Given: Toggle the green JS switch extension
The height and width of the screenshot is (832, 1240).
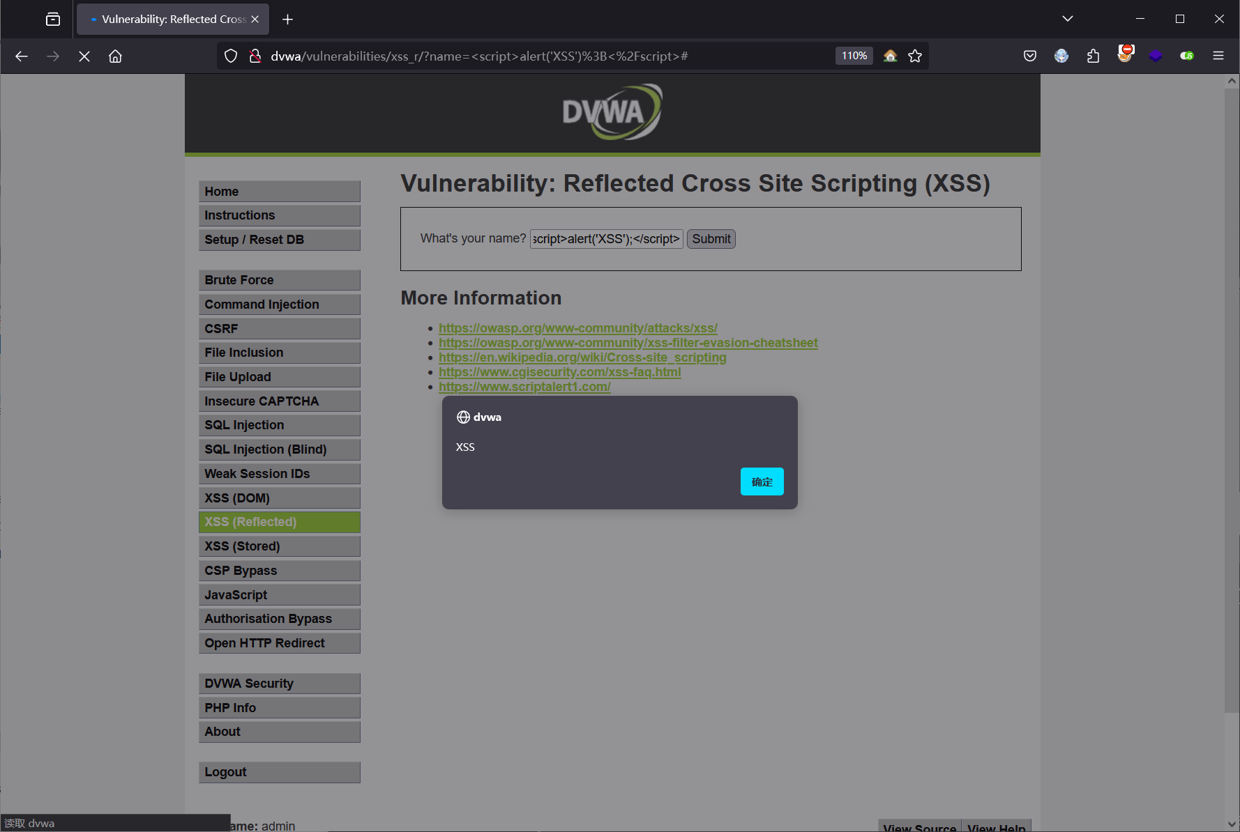Looking at the screenshot, I should coord(1187,56).
